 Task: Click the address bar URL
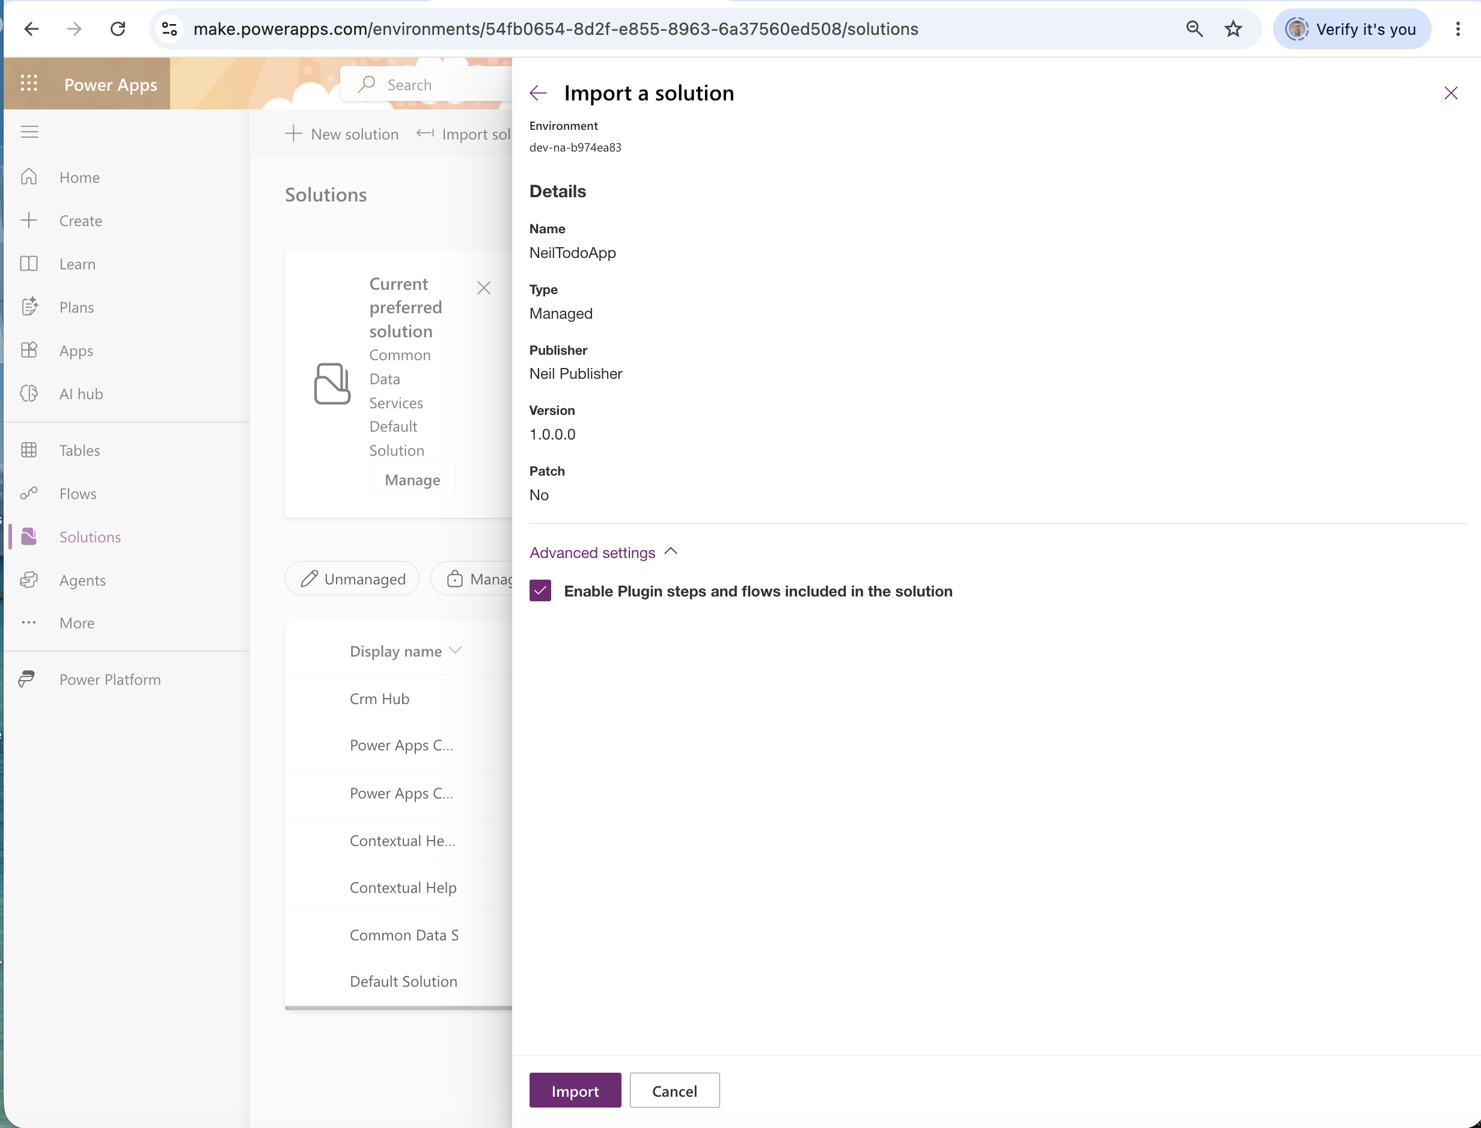pos(555,29)
